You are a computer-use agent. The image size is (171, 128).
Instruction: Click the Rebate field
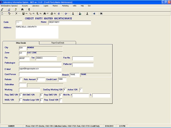point(21,79)
